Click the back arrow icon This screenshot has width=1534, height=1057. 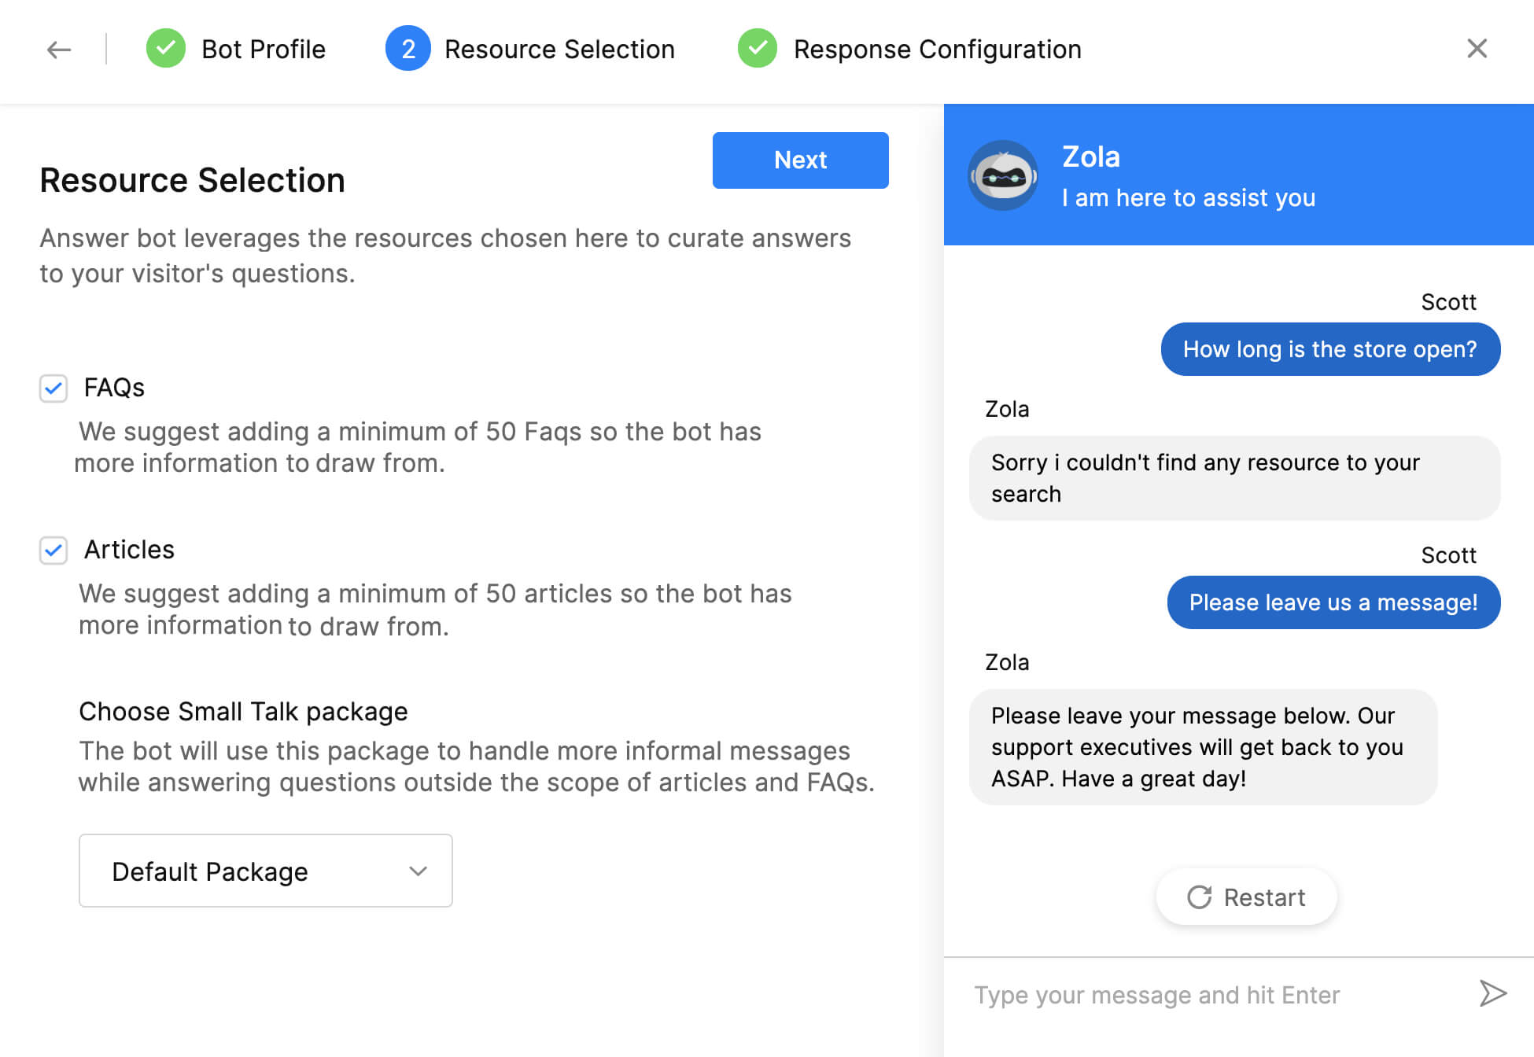point(59,50)
